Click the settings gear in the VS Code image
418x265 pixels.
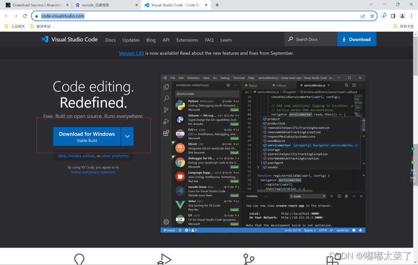[166, 222]
